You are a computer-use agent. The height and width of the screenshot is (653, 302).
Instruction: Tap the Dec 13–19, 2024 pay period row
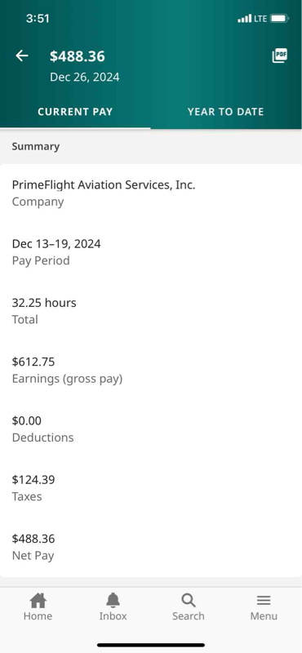[x=151, y=252]
